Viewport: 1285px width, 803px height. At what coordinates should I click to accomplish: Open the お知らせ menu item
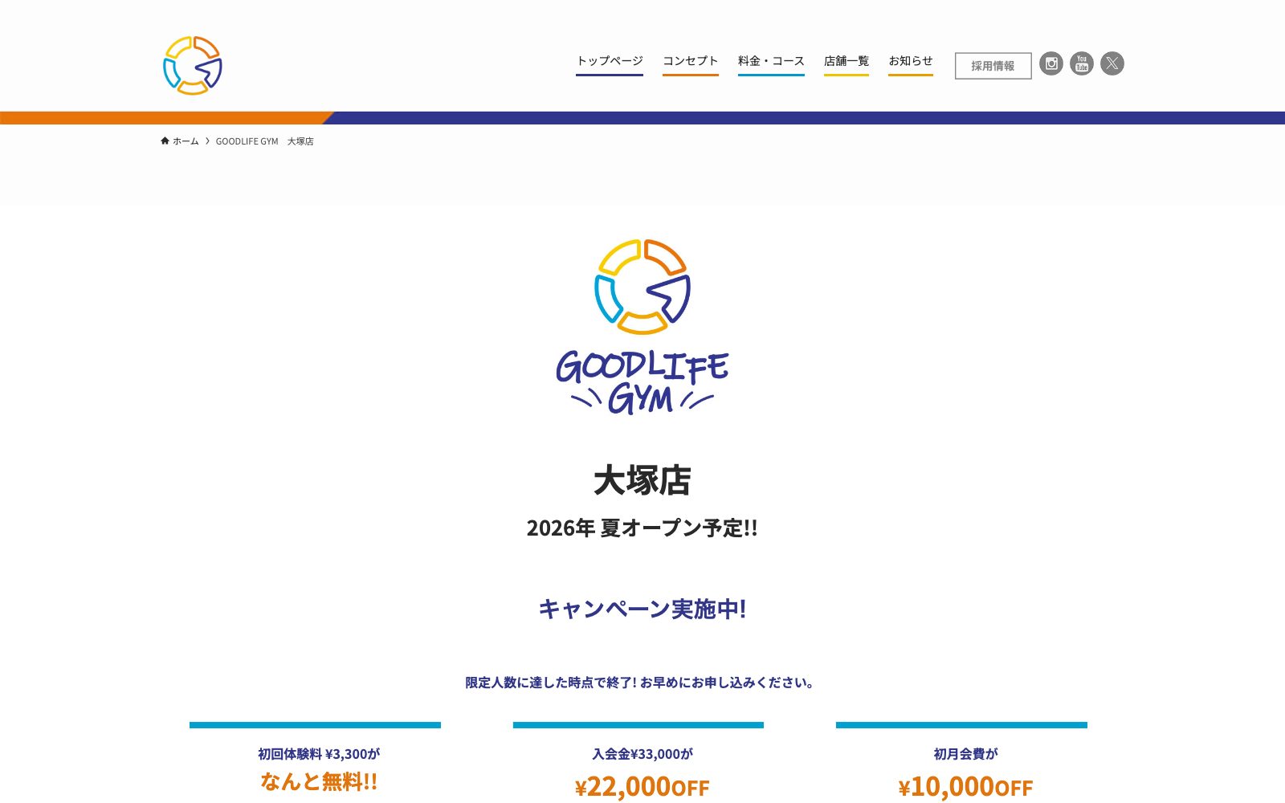click(911, 61)
